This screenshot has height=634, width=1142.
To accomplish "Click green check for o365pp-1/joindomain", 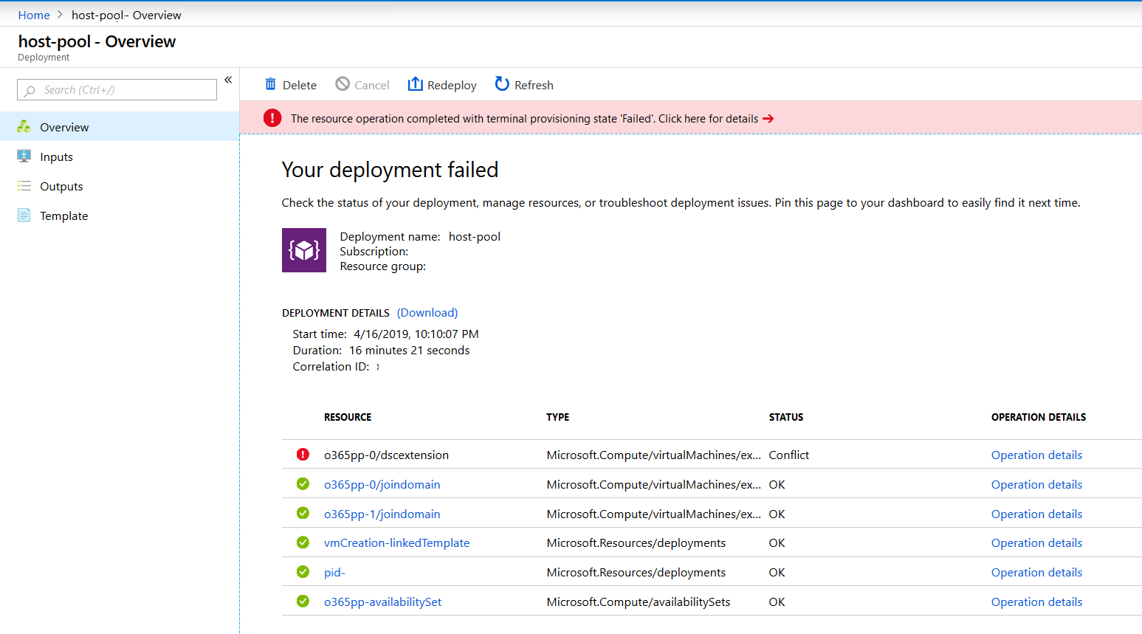I will [303, 513].
